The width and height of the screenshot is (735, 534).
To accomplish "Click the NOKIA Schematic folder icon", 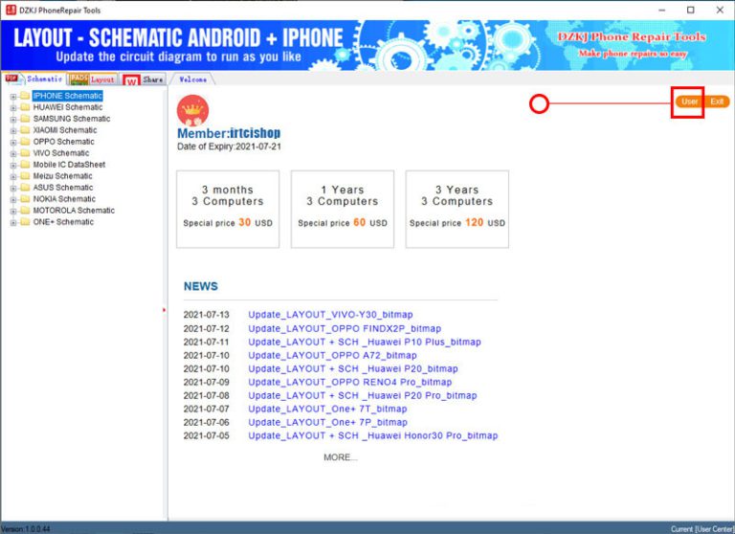I will click(25, 199).
